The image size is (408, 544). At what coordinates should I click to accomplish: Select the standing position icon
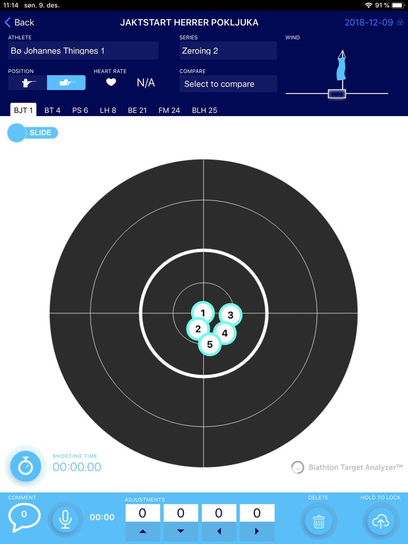[28, 83]
